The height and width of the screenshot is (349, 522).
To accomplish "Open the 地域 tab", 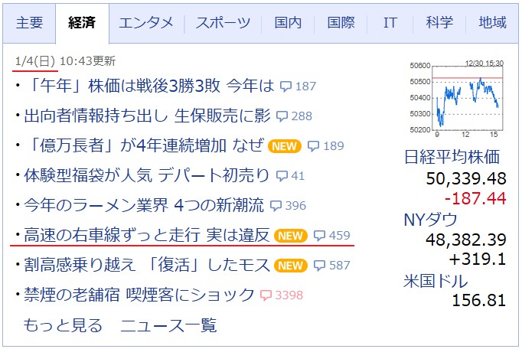I will tap(492, 22).
